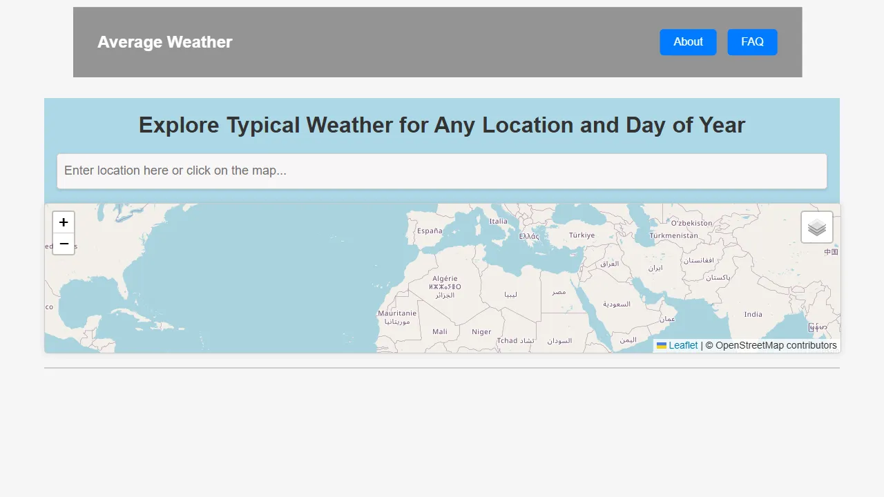The image size is (884, 497).
Task: Click the location search input field
Action: pos(442,170)
